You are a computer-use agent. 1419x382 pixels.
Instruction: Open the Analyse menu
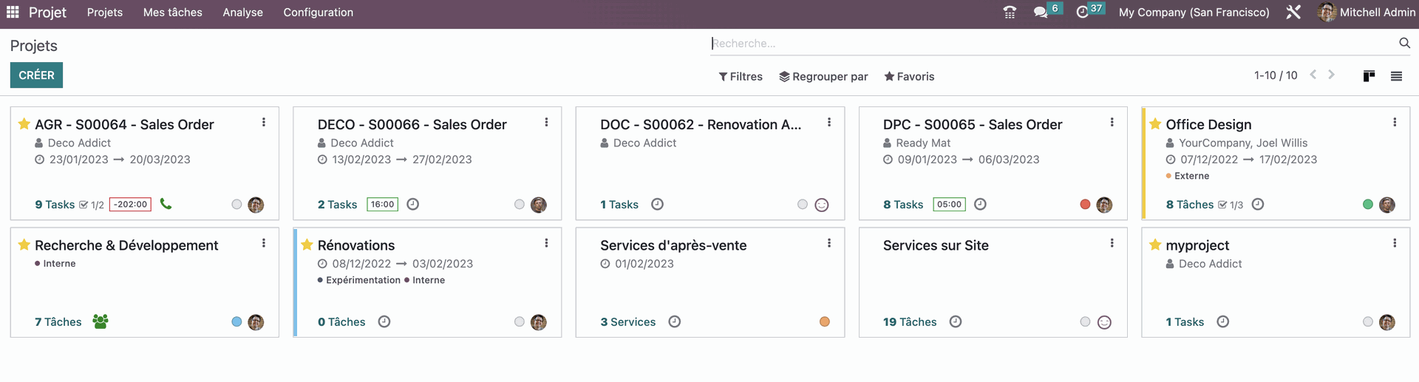point(242,13)
